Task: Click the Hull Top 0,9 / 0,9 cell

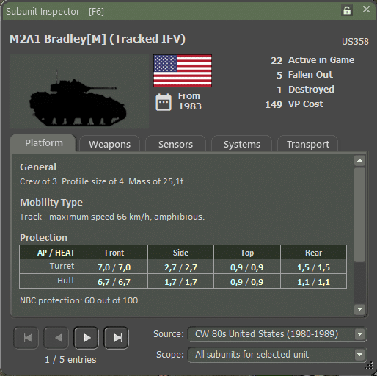Action: (247, 282)
